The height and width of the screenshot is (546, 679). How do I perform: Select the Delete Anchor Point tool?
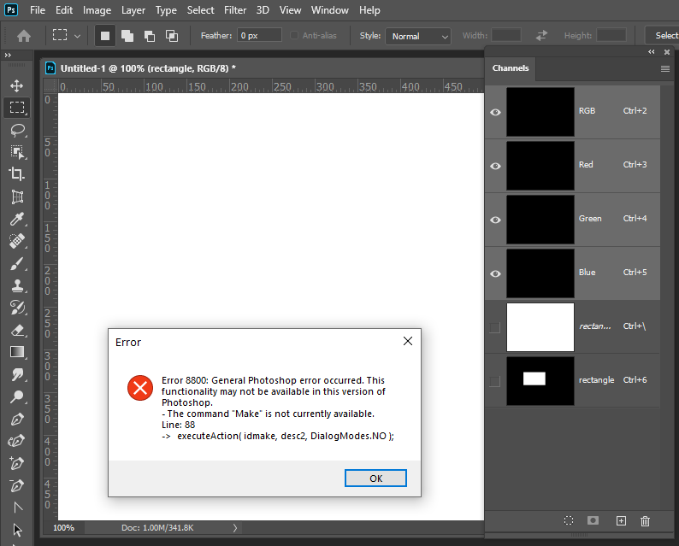pos(17,486)
